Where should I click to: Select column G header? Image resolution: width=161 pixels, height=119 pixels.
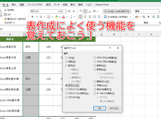pyautogui.click(x=102, y=34)
